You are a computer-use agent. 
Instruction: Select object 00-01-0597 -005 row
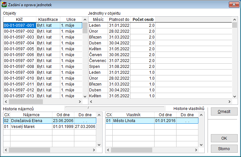(x=19, y=49)
